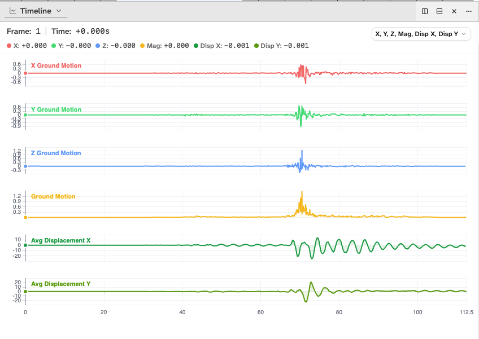The image size is (479, 339).
Task: Click the split editor horizontally icon
Action: point(439,11)
